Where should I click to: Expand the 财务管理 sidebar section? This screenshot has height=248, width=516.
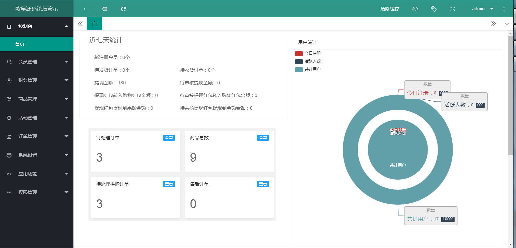point(37,80)
